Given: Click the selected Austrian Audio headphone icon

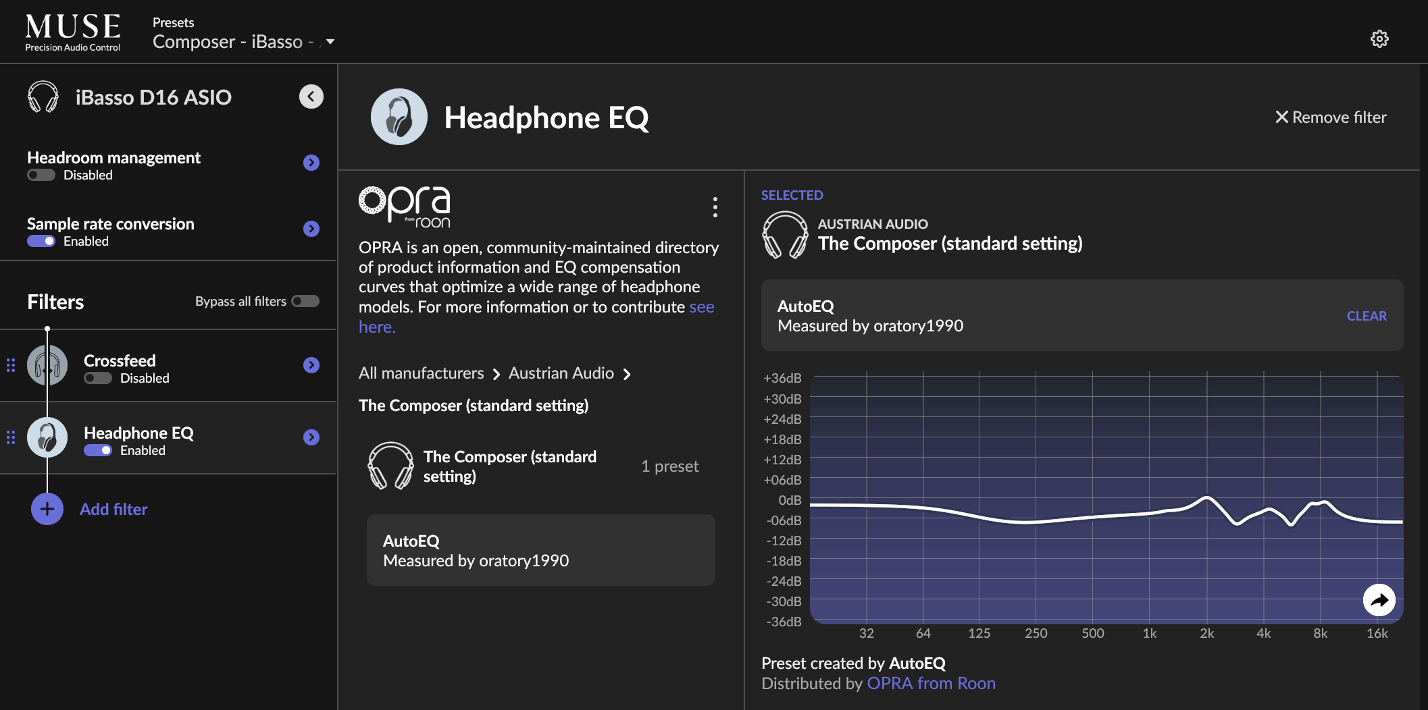Looking at the screenshot, I should [785, 235].
